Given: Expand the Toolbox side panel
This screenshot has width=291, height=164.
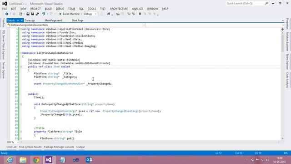Looking at the screenshot, I should pyautogui.click(x=3, y=23).
